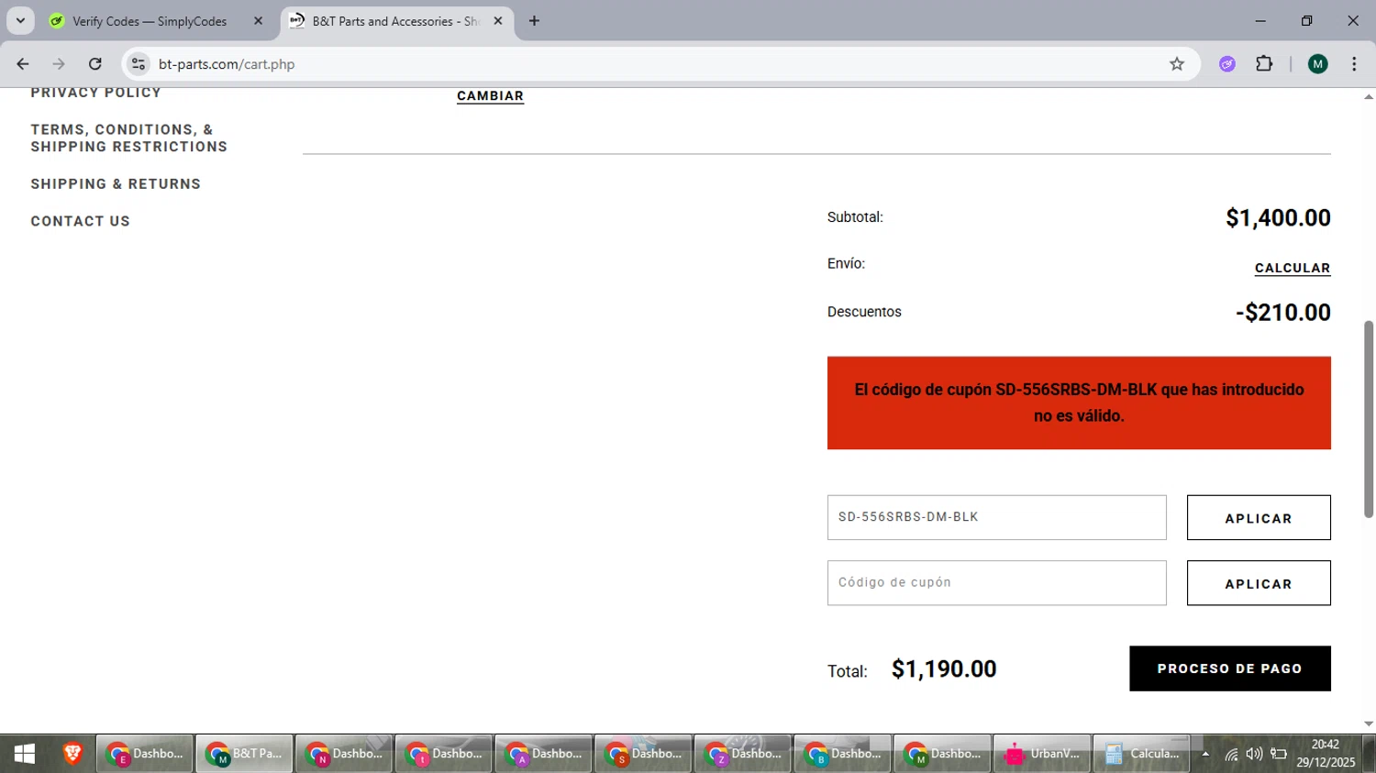This screenshot has height=773, width=1376.
Task: Proceed to checkout with PROCESO DE PAGO
Action: click(1230, 668)
